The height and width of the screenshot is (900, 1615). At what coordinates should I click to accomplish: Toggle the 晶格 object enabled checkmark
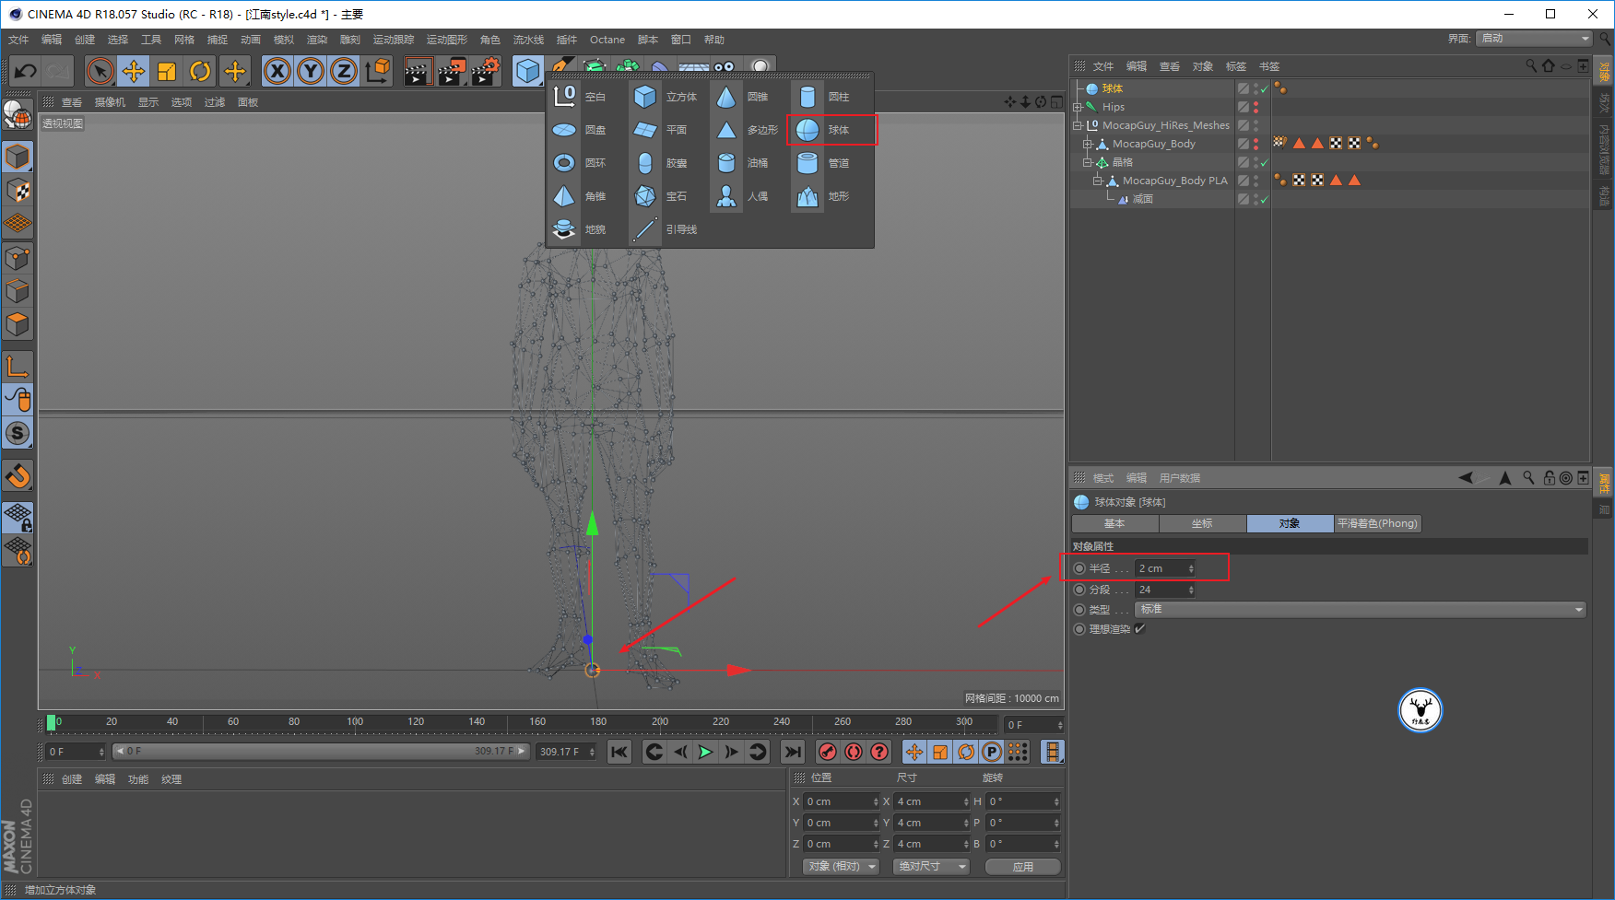click(x=1265, y=163)
